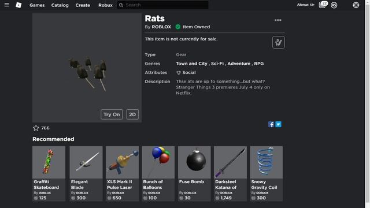This screenshot has height=208, width=370.
Task: Open the notifications feed icon
Action: tap(323, 5)
